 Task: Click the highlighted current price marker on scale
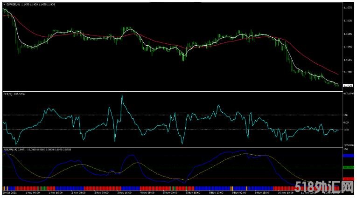[348, 86]
